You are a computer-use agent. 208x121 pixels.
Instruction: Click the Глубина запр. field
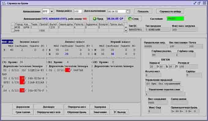tap(185, 55)
